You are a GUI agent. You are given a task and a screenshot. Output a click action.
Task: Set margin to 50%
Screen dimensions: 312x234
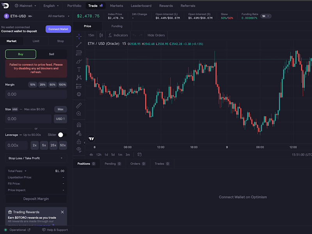pos(52,85)
